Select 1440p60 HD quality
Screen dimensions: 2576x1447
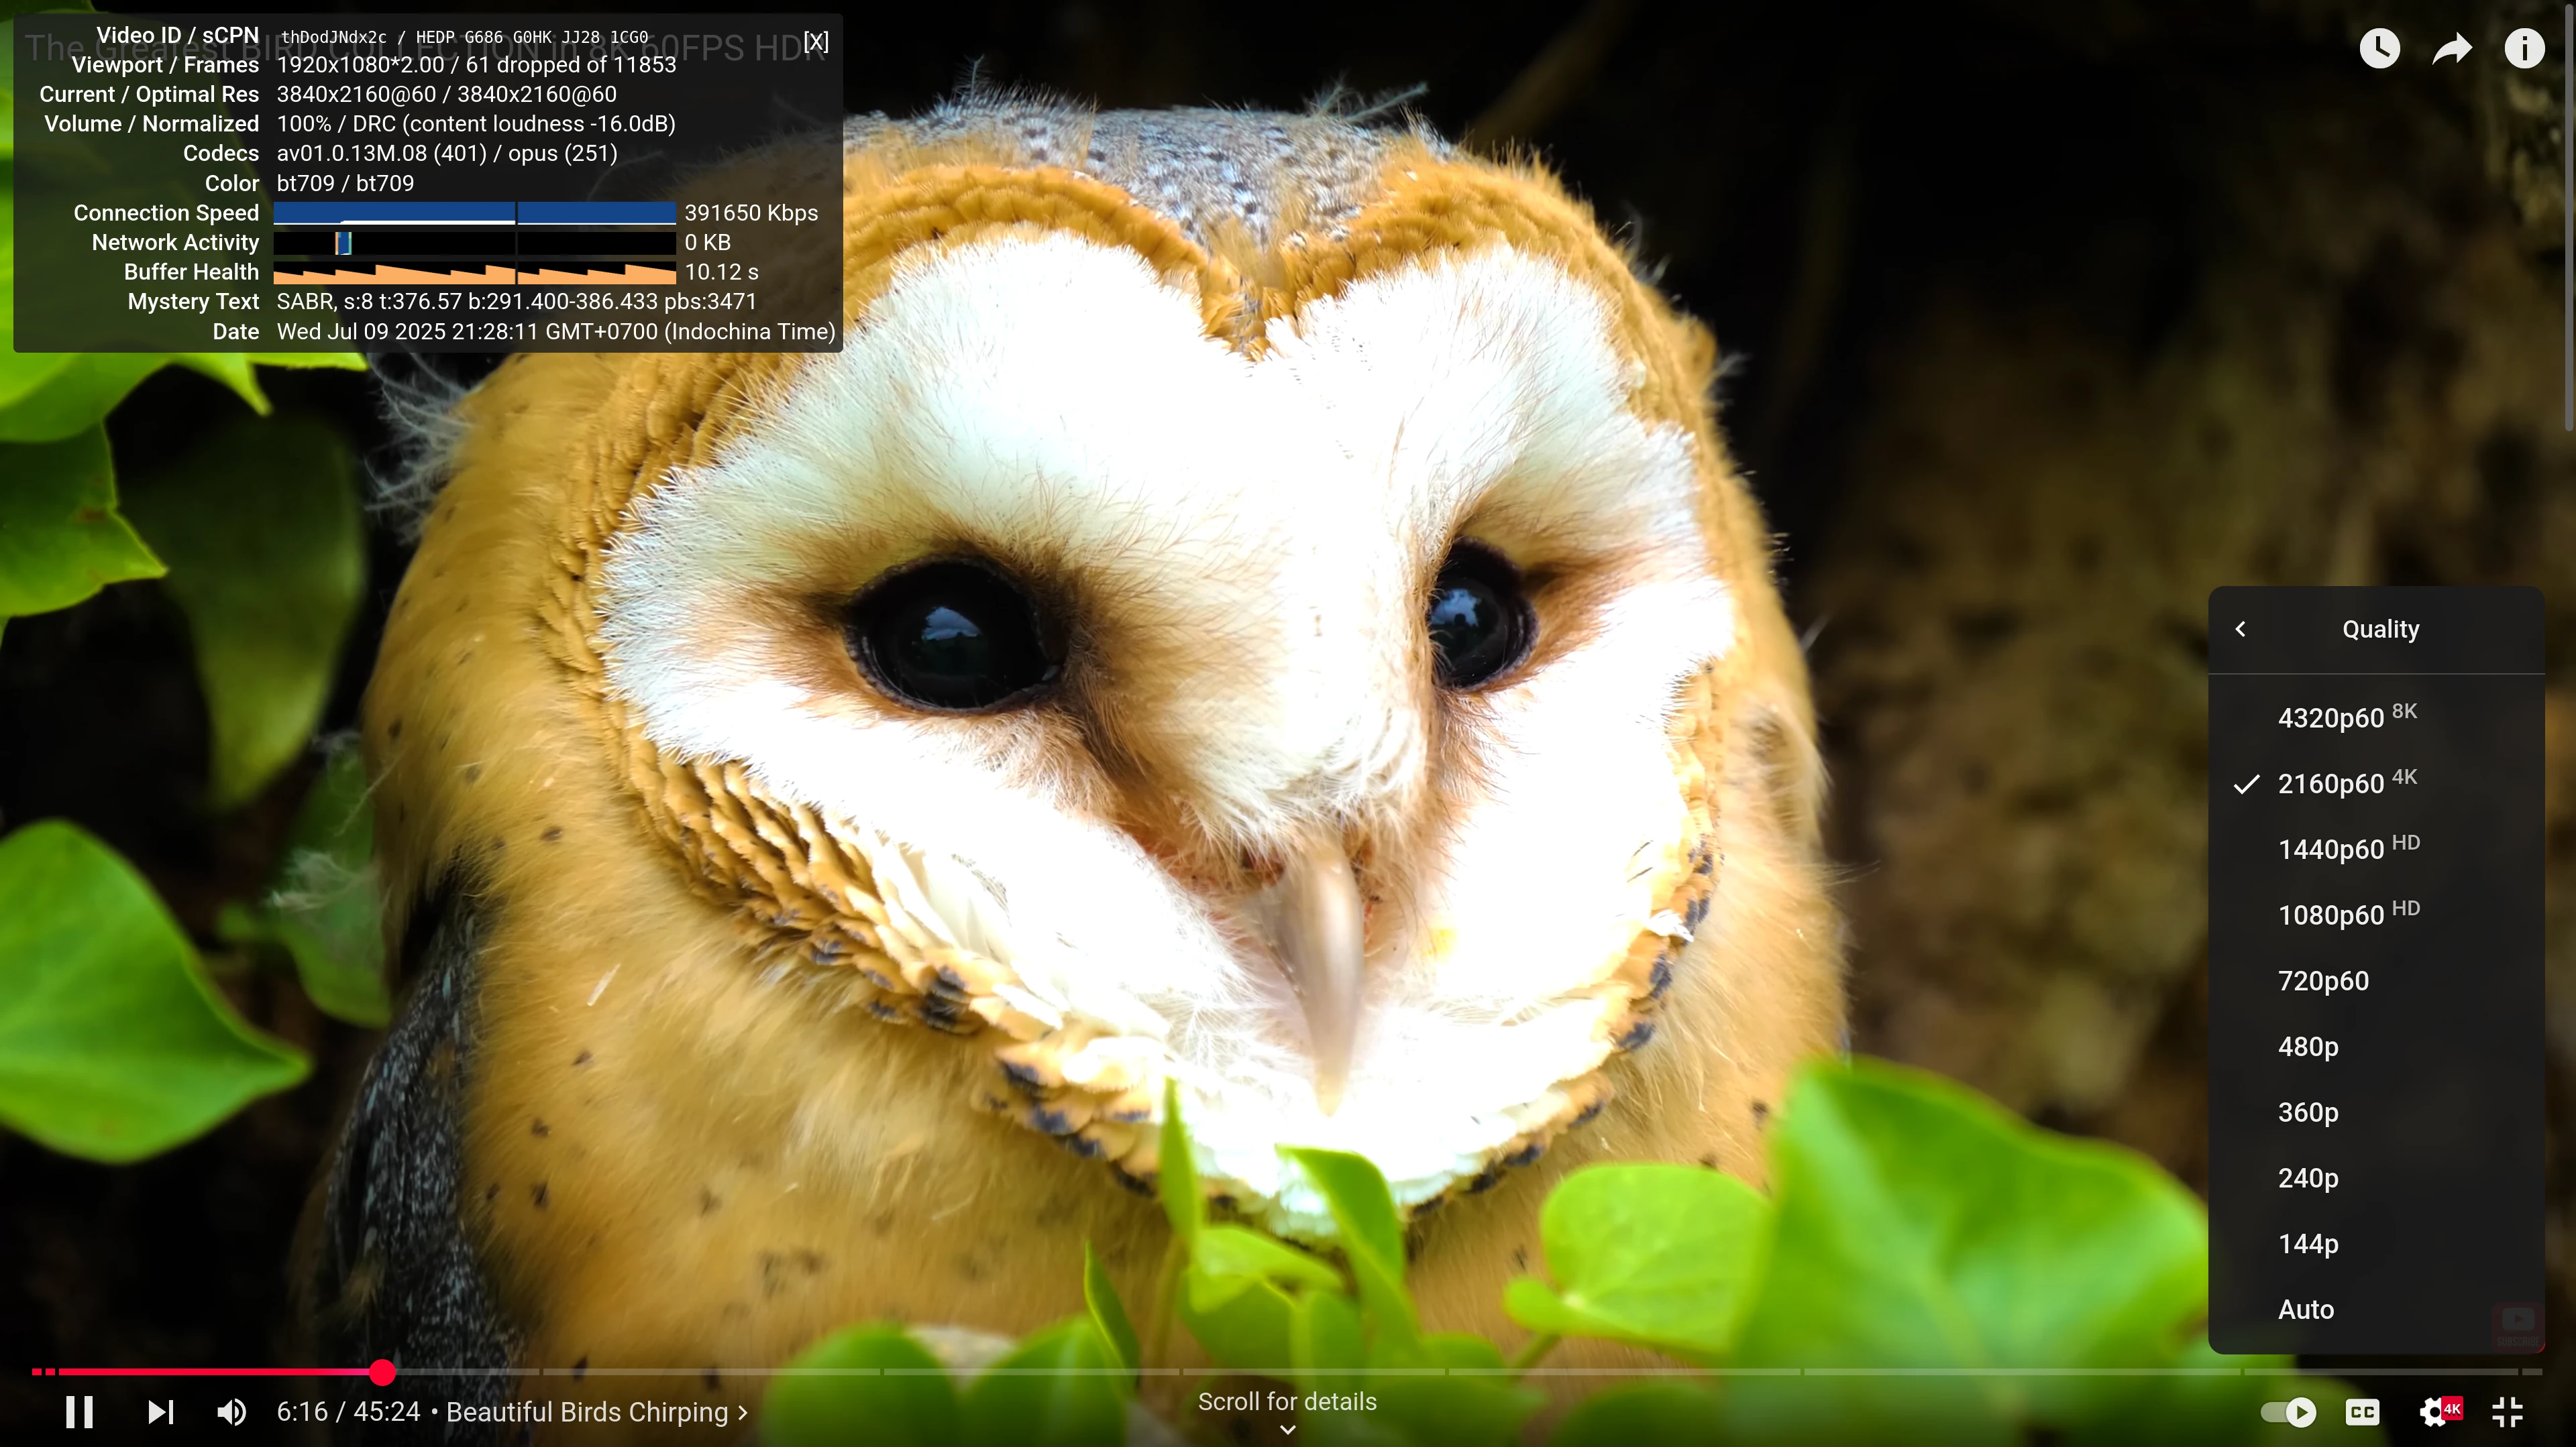[x=2376, y=848]
